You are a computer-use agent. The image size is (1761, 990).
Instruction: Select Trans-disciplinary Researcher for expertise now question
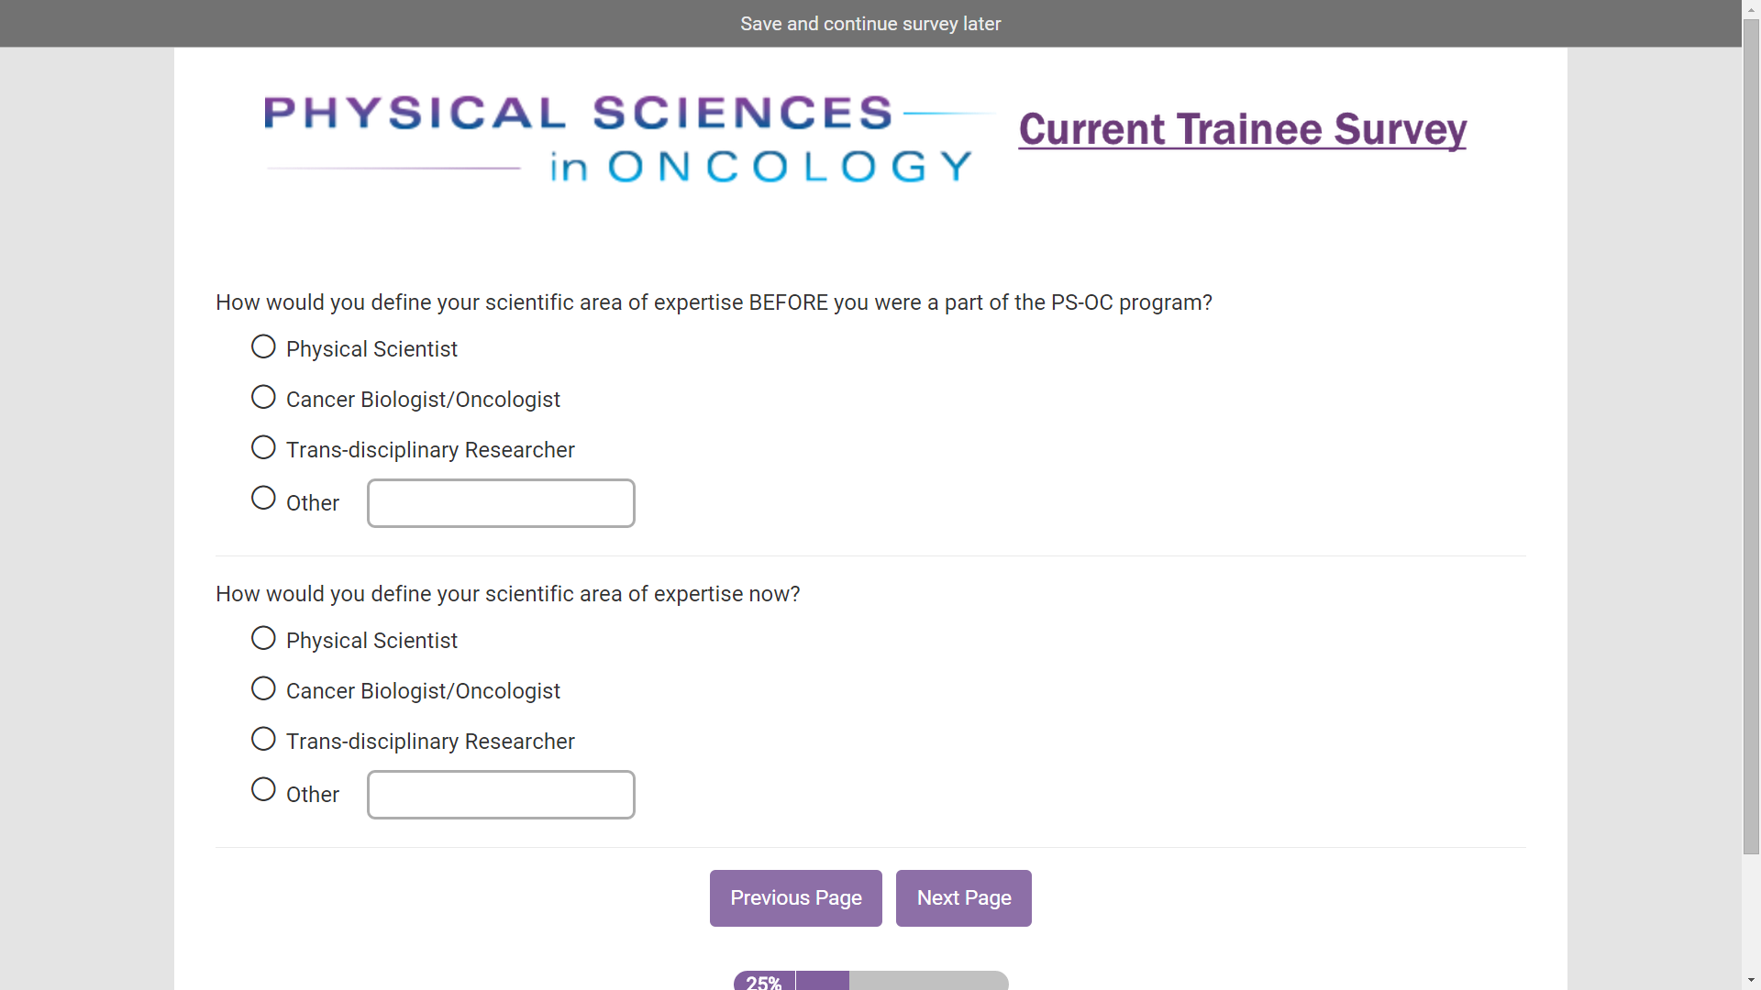coord(263,740)
